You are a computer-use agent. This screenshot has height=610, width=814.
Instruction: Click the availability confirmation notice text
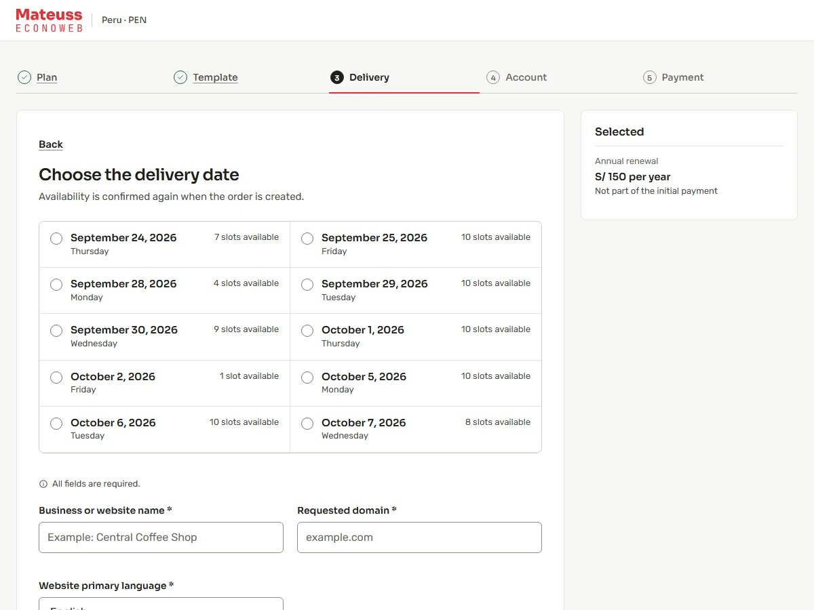click(x=172, y=197)
